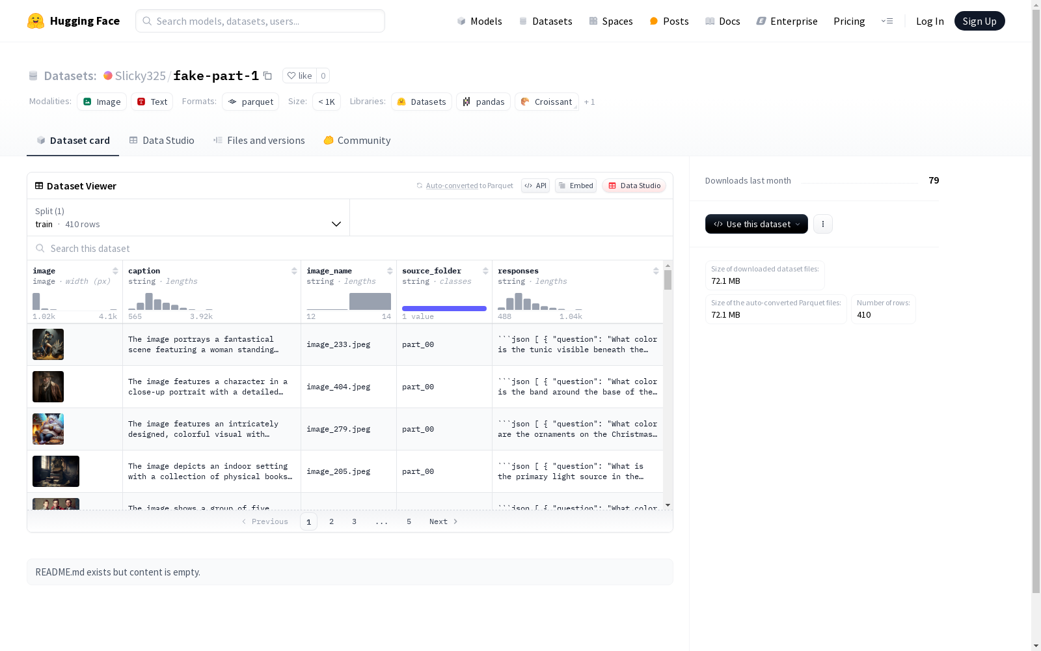Open thumbnail for image_205.jpeg row
1041x651 pixels.
coord(56,471)
